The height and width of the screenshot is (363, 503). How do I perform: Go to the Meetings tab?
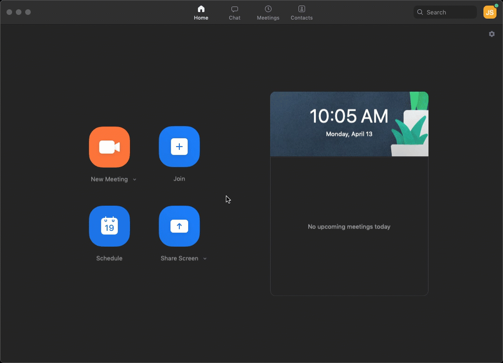pos(268,13)
